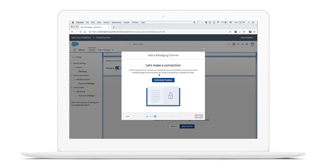The height and width of the screenshot is (168, 323).
Task: Click the Salesforce cloud logo
Action: tap(75, 44)
